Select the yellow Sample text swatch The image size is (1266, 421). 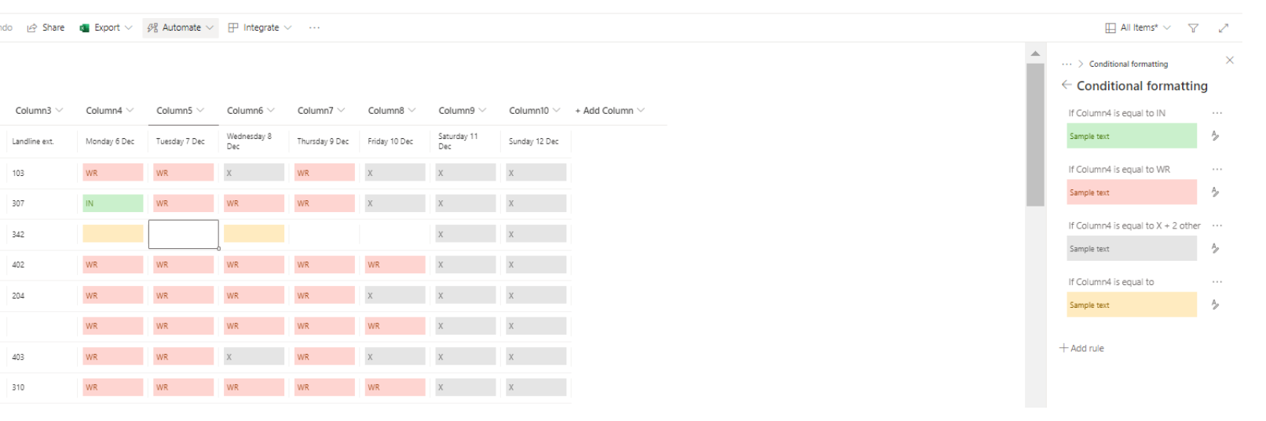click(1132, 304)
